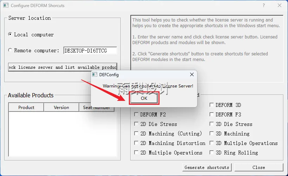Enable the DEFORM 3D checkbox

pyautogui.click(x=212, y=105)
